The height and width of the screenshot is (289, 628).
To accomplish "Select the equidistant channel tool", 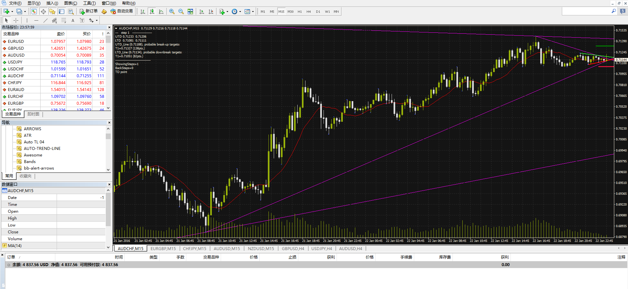I will pos(54,20).
